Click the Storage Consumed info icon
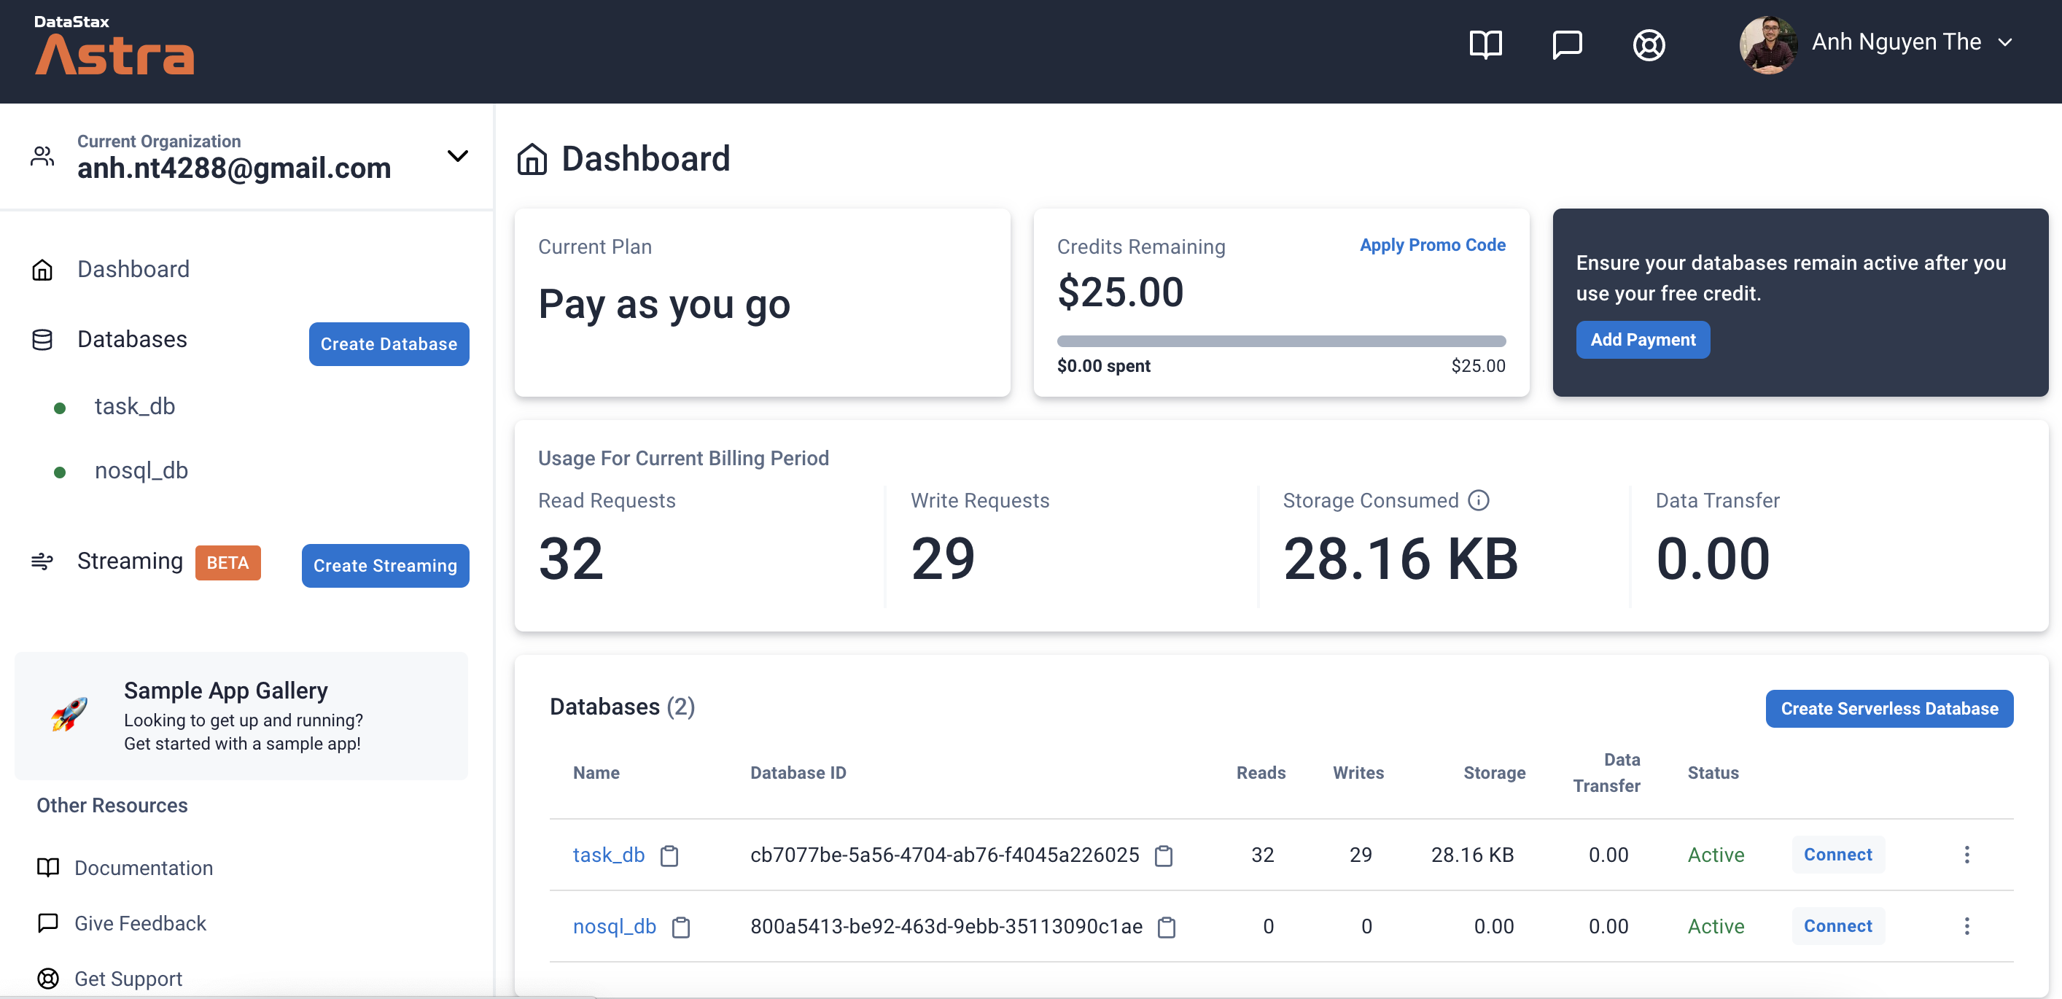2062x999 pixels. 1478,499
